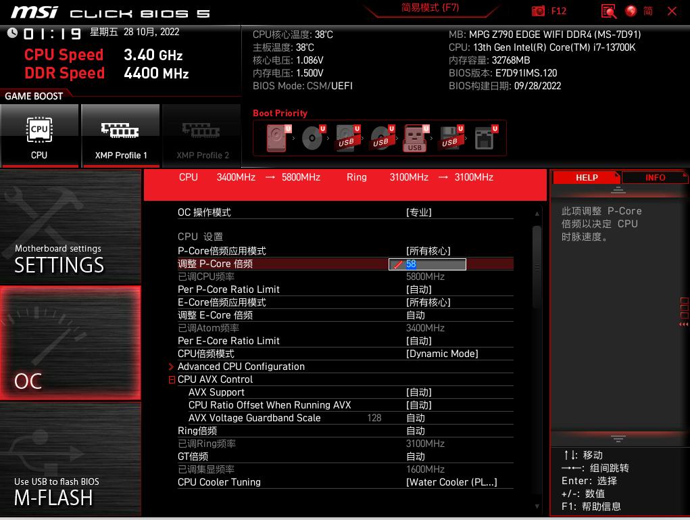Select the USB key boot device icon
The width and height of the screenshot is (690, 520).
416,138
